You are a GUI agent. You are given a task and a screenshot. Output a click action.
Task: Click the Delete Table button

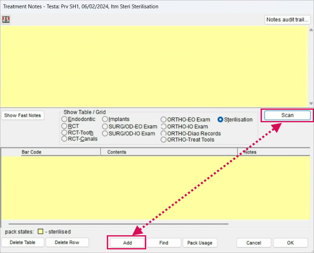coord(23,243)
